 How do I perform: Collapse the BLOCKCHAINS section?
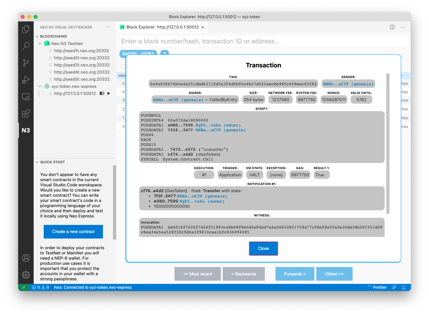pos(37,36)
